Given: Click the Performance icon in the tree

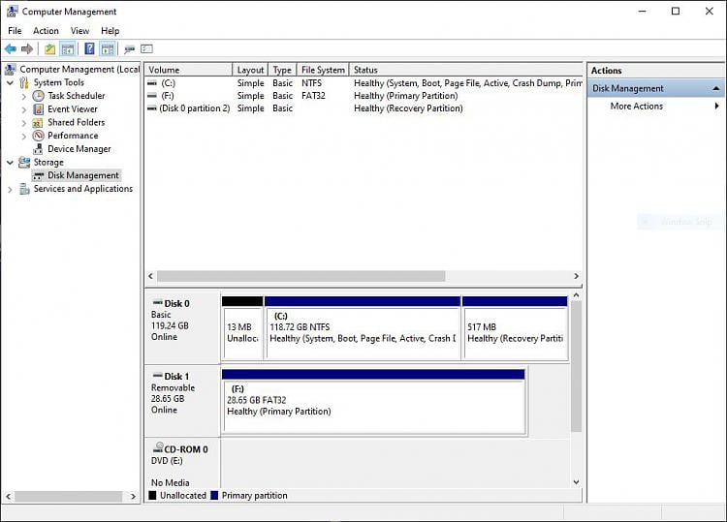Looking at the screenshot, I should pos(39,136).
